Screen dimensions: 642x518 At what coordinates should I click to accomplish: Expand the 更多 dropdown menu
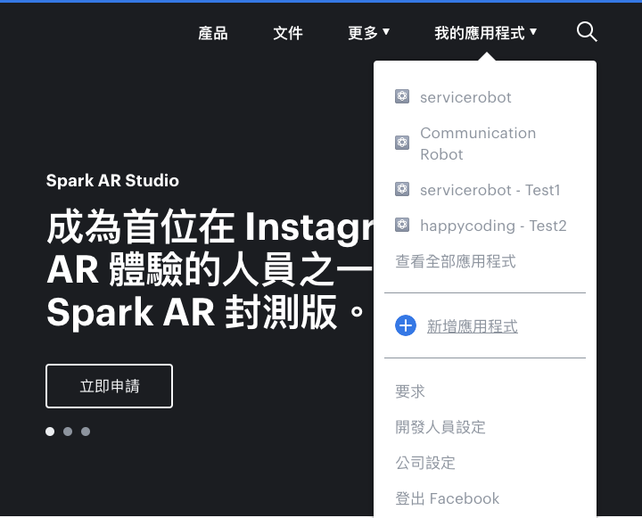(x=368, y=33)
